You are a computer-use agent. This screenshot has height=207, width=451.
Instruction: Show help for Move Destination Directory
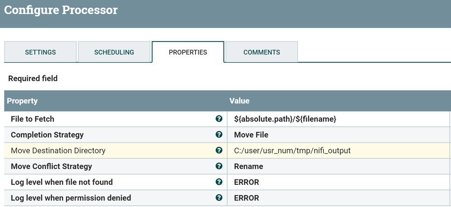click(x=219, y=151)
